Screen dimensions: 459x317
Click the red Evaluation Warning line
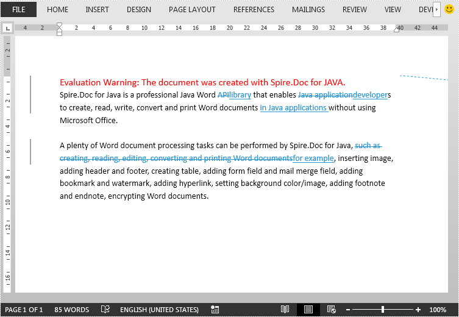click(x=202, y=82)
